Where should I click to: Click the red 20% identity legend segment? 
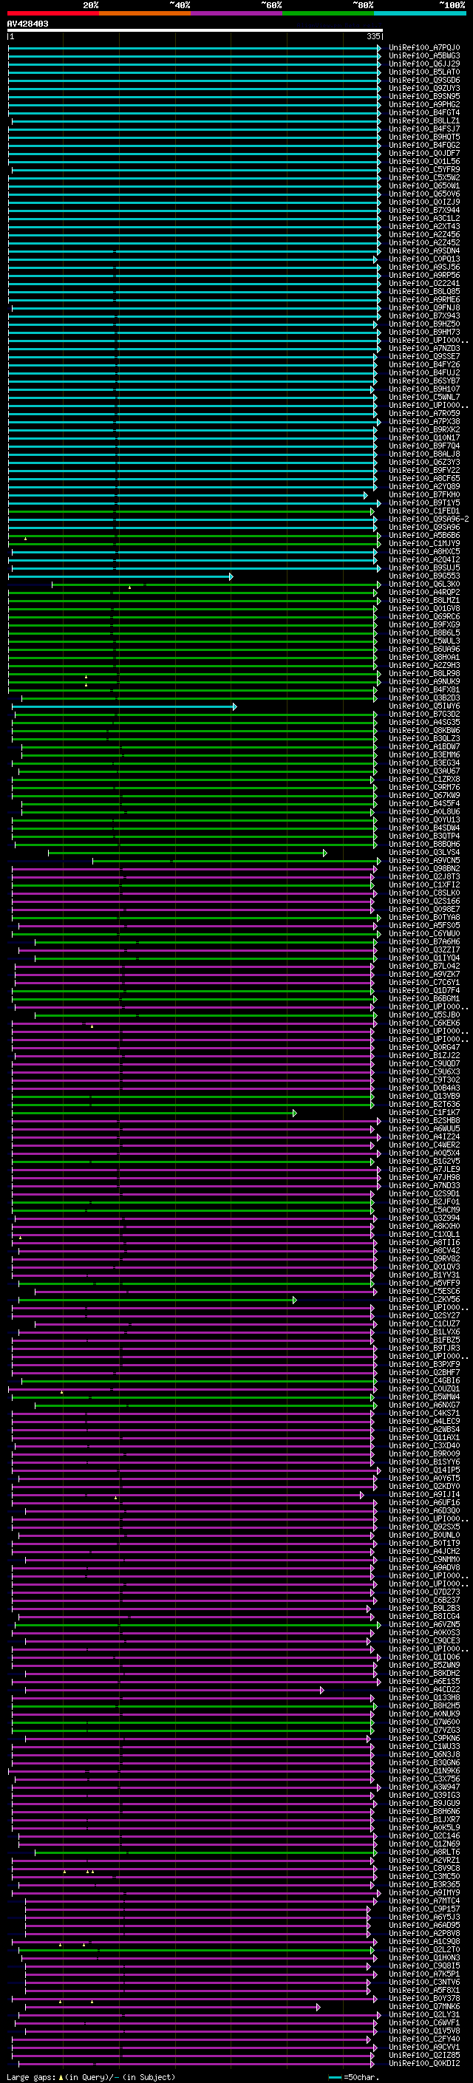[53, 13]
